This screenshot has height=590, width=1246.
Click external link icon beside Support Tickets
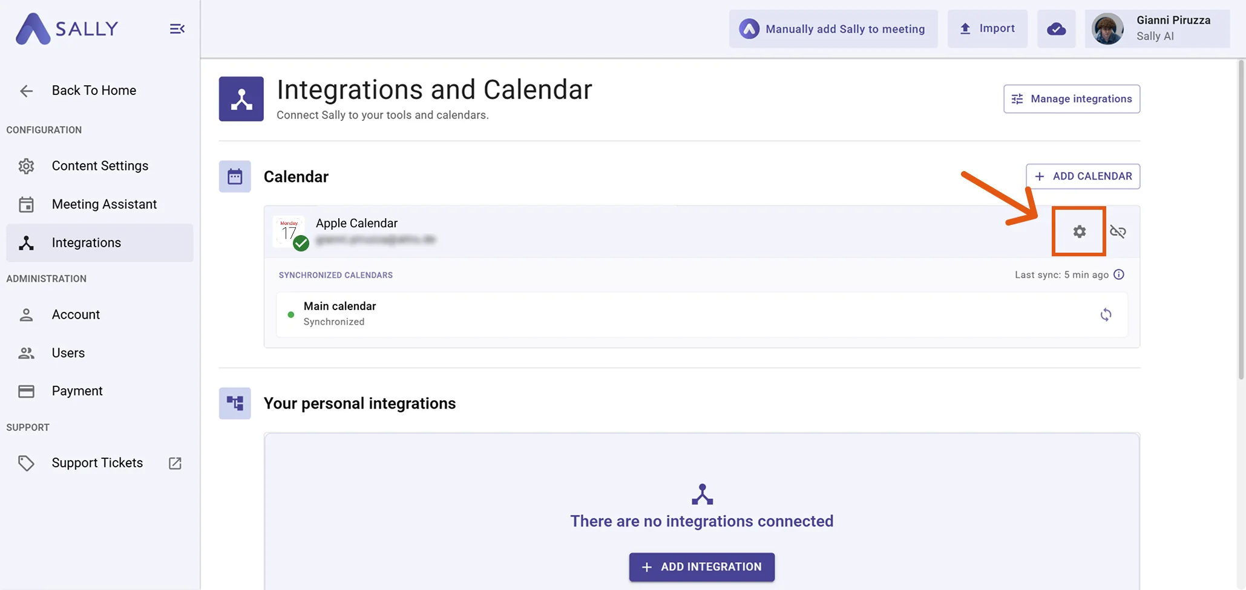(175, 463)
